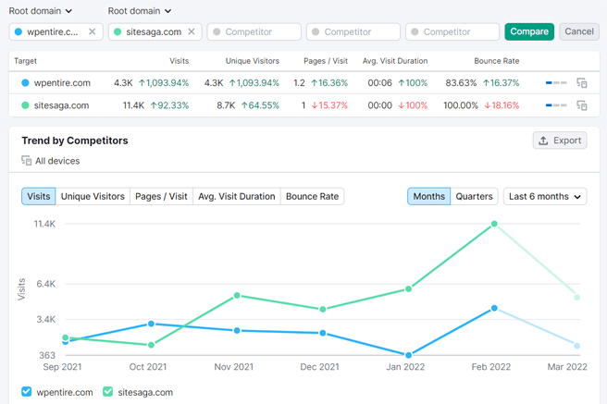
Task: Click the 83.63% bounce rate value
Action: pos(461,82)
